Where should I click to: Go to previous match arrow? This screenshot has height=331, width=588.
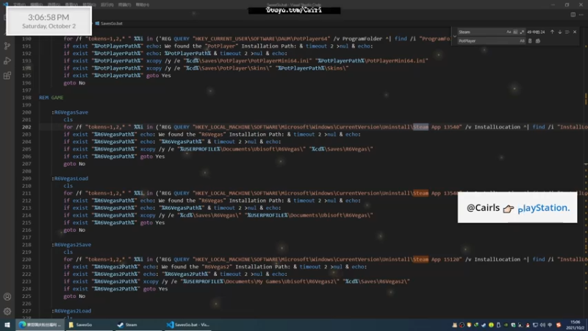click(552, 32)
